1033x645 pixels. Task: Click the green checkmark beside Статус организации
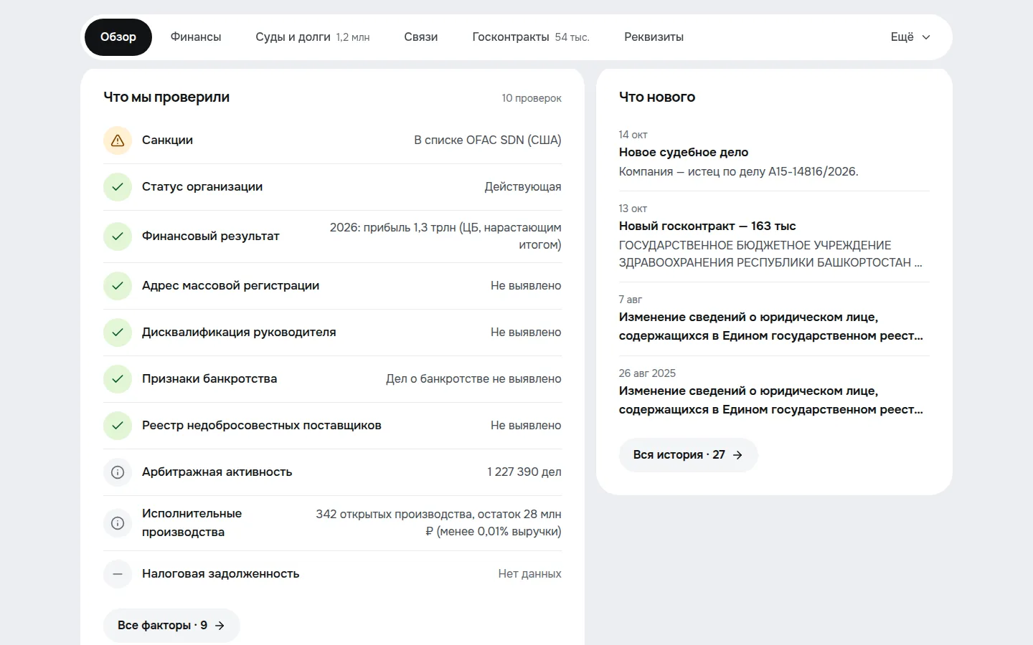click(118, 187)
